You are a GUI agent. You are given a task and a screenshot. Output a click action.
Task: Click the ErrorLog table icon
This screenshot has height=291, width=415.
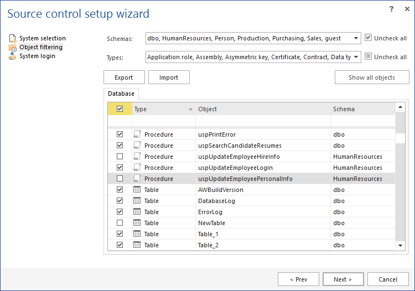point(137,212)
